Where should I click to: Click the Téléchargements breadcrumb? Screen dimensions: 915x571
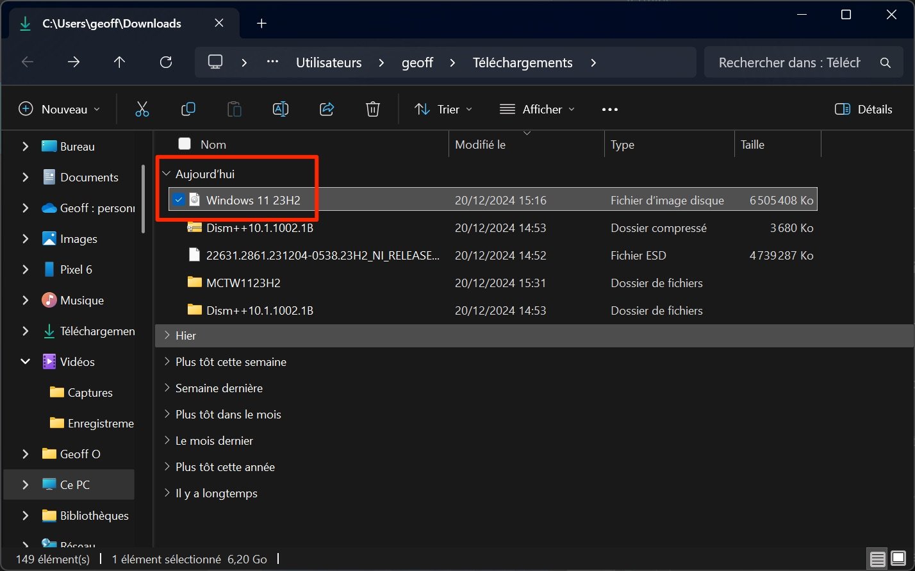click(523, 63)
